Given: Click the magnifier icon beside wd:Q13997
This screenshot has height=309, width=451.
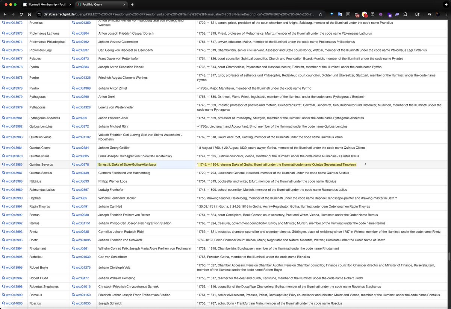Looking at the screenshot, I should point(4,278).
